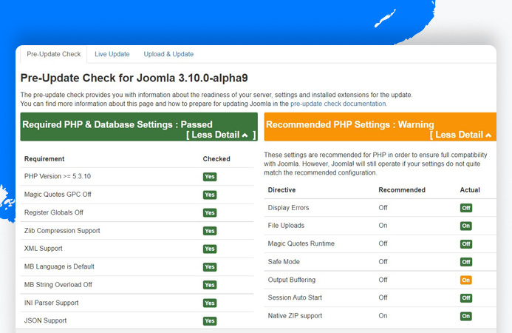Select the MB String Overload Off label

point(58,285)
